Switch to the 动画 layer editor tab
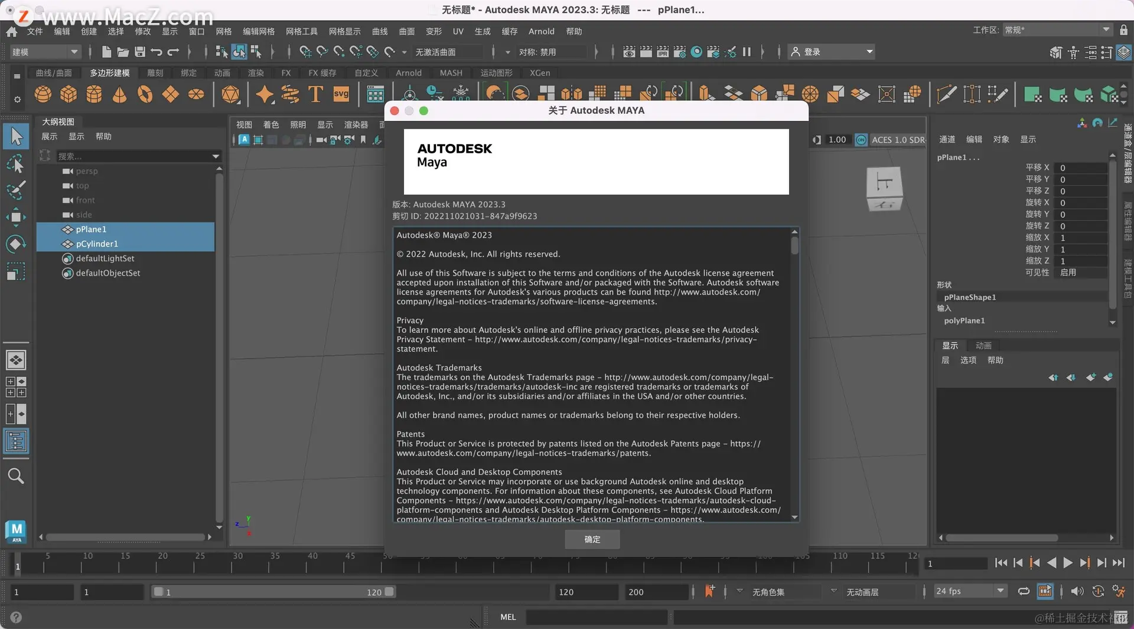The height and width of the screenshot is (629, 1134). [983, 346]
